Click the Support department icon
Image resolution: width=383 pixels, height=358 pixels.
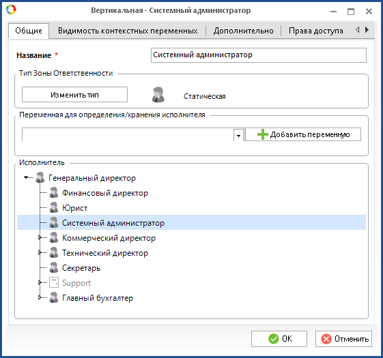54,282
